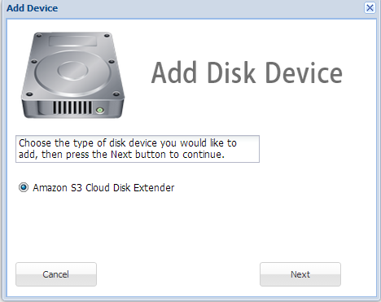Viewport: 381px width, 302px height.
Task: Click the word Amazon in the radio option
Action: click(50, 188)
